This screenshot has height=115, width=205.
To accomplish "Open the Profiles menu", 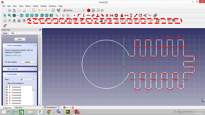I will (x=44, y=6).
